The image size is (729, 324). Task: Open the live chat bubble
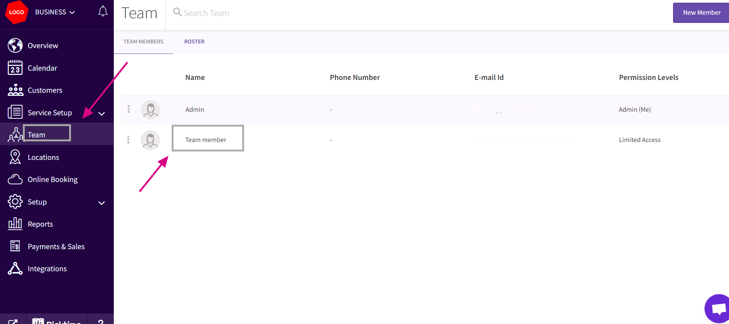(718, 309)
